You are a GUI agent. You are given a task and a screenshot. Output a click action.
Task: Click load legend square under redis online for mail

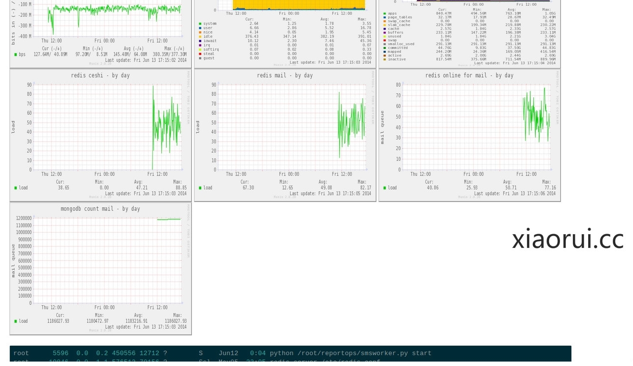click(x=385, y=188)
